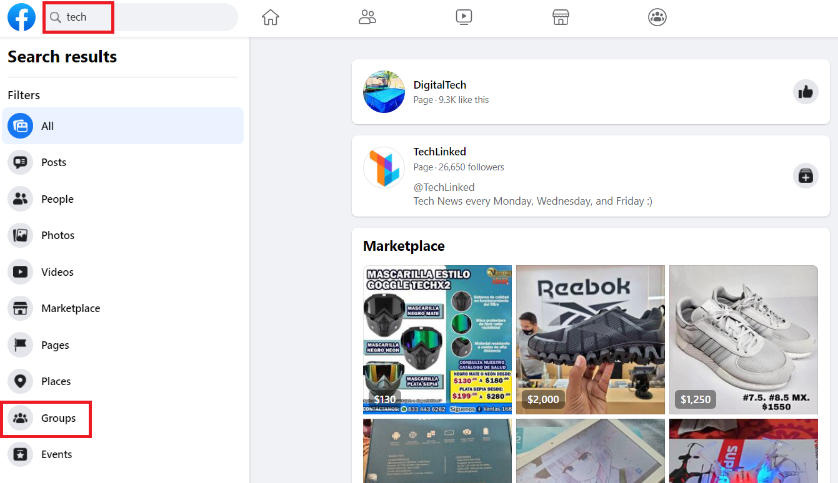Open the tablet box listing thumbnail

tap(437, 451)
